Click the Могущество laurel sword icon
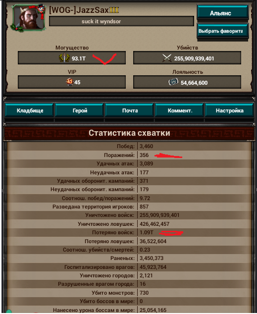Viewport: 257px width, 314px height. (64, 58)
